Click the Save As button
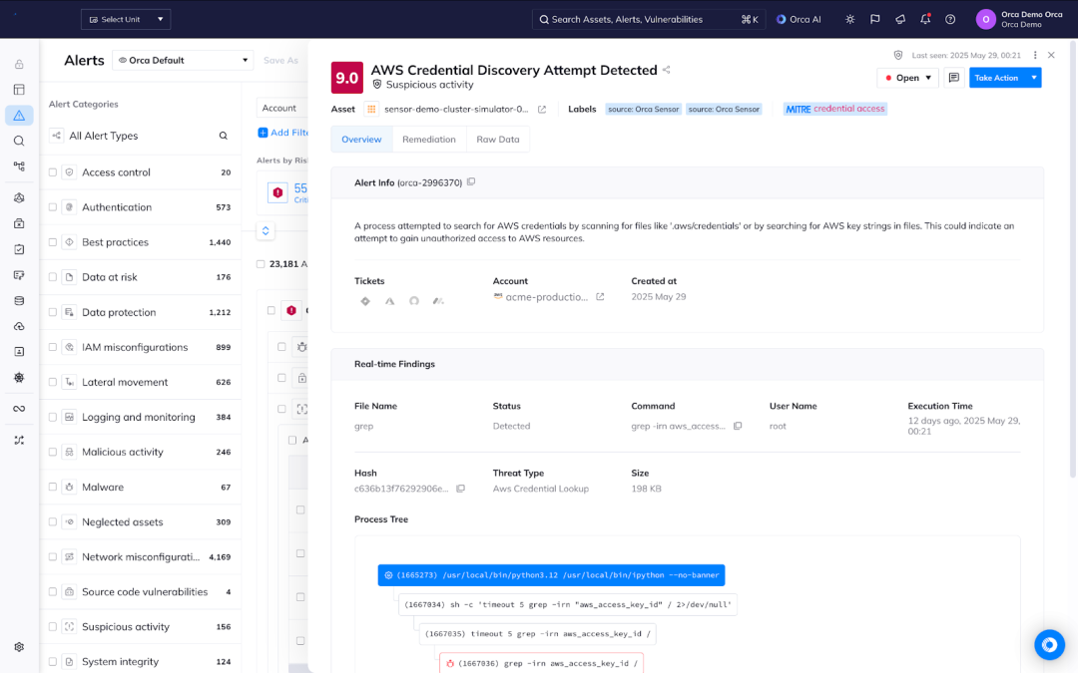The image size is (1078, 673). [x=280, y=61]
